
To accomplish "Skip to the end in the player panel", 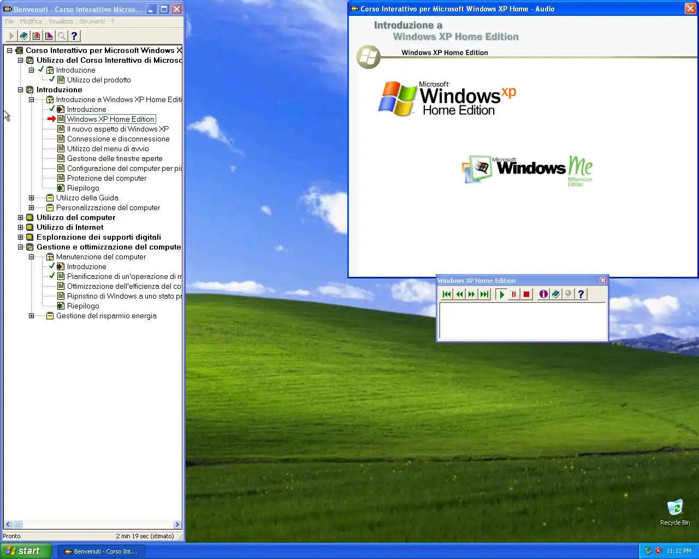I will [484, 294].
